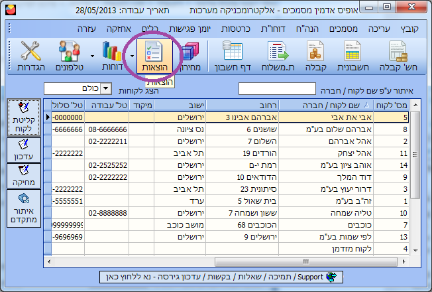This screenshot has height=292, width=432.
Task: Open the מחירון price list icon
Action: click(190, 56)
